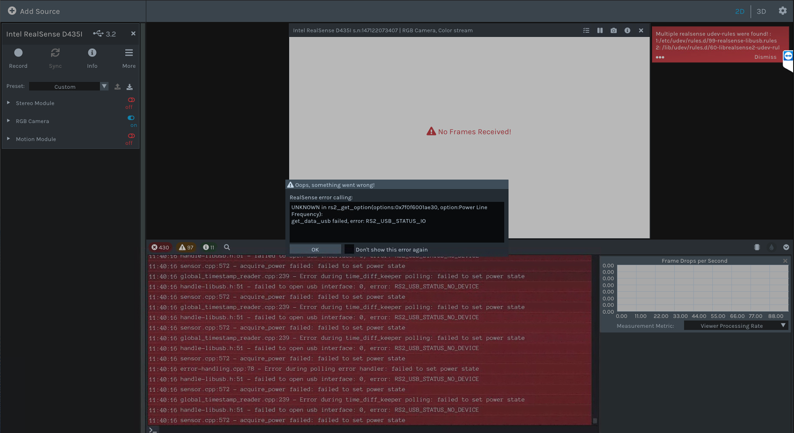The height and width of the screenshot is (433, 794).
Task: Pause the RGB Camera color stream
Action: tap(600, 31)
